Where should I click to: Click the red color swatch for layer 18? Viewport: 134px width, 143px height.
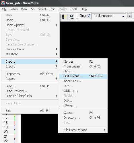(14, 123)
